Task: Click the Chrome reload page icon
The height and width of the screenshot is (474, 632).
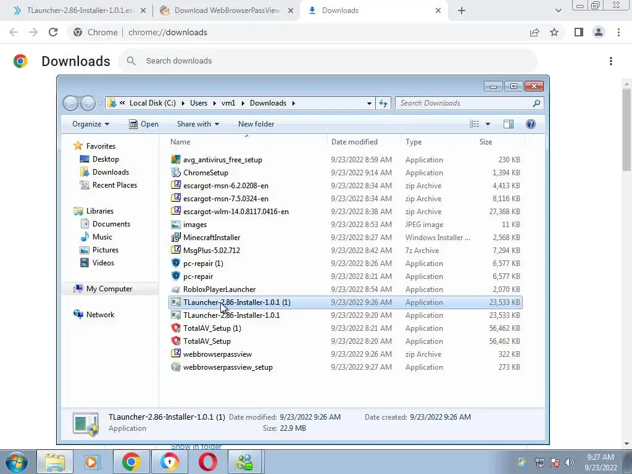Action: [53, 32]
